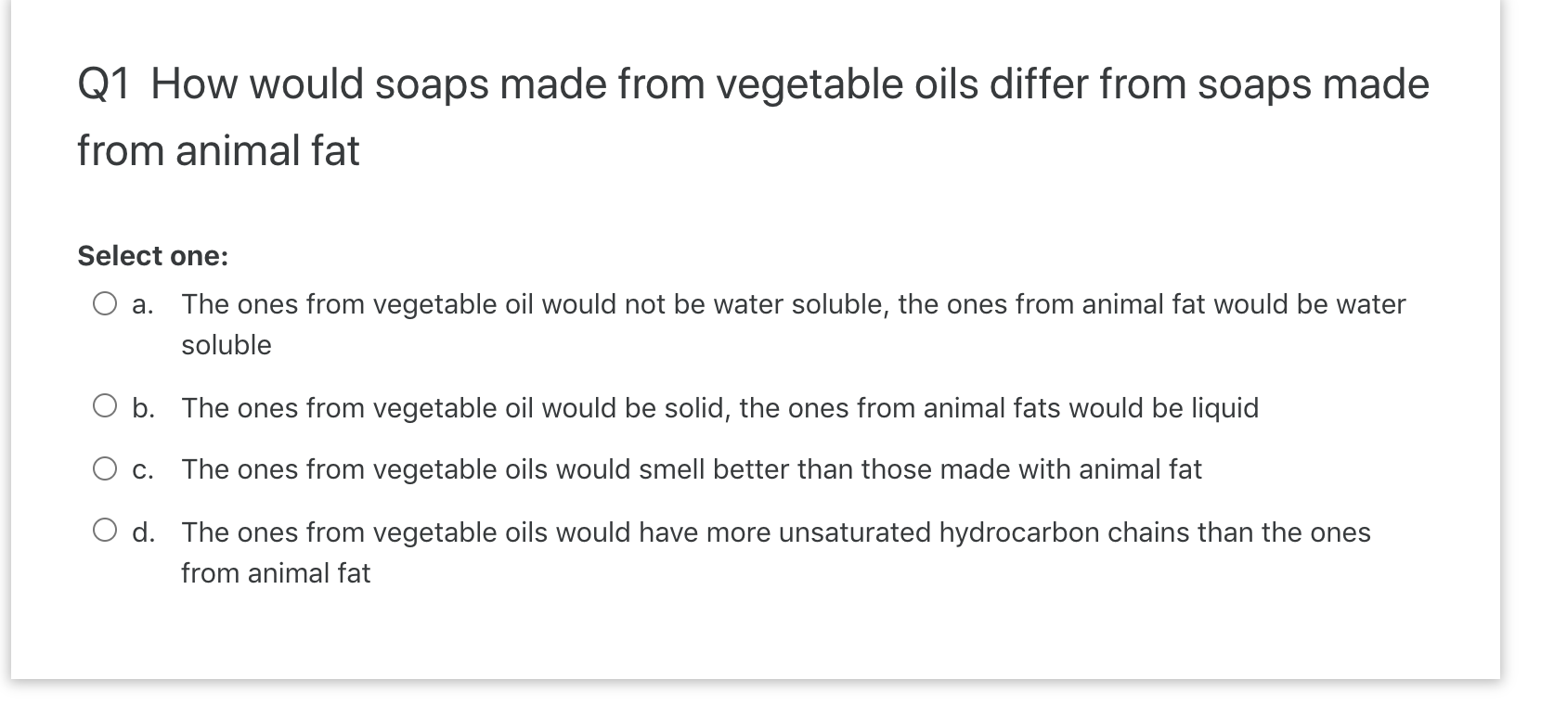The width and height of the screenshot is (1554, 705).
Task: Select radio button for option d
Action: click(106, 529)
